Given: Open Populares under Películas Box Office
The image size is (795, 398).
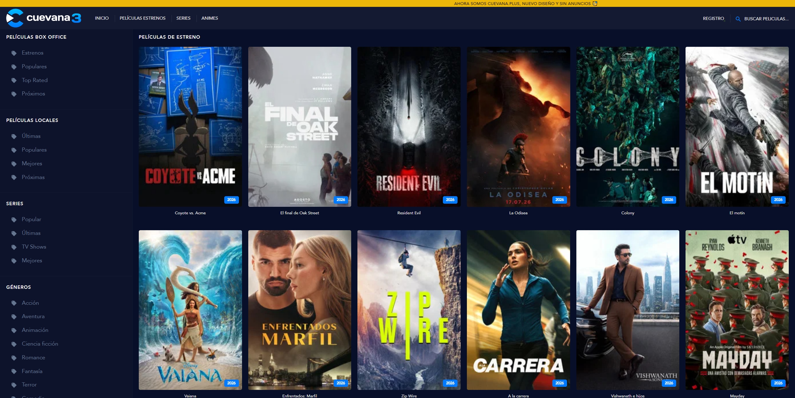Looking at the screenshot, I should tap(34, 66).
